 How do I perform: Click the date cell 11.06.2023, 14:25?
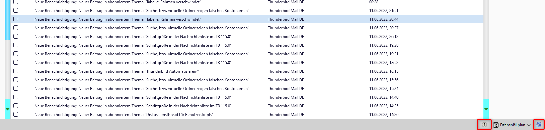click(384, 106)
